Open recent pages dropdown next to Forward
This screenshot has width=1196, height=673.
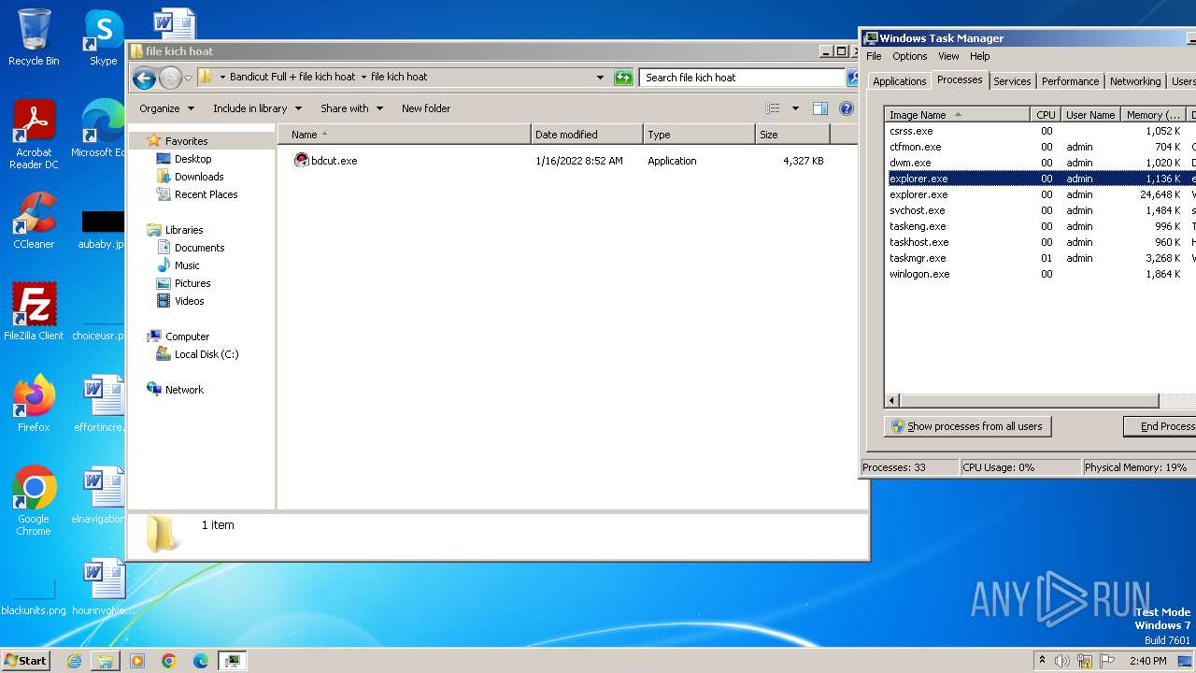[x=188, y=78]
